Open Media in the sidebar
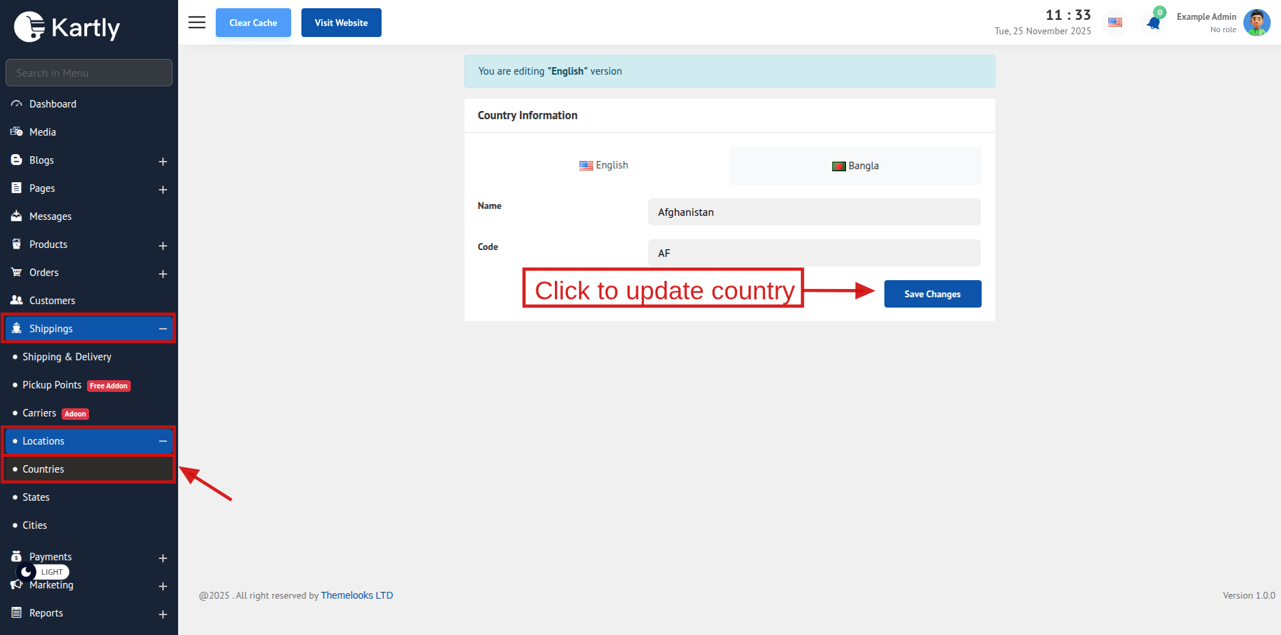 [42, 132]
